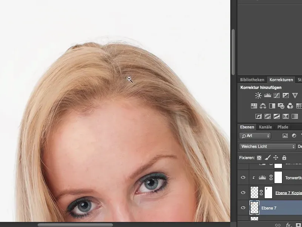Lock layer position with the move icon
The image size is (302, 227).
click(276, 158)
